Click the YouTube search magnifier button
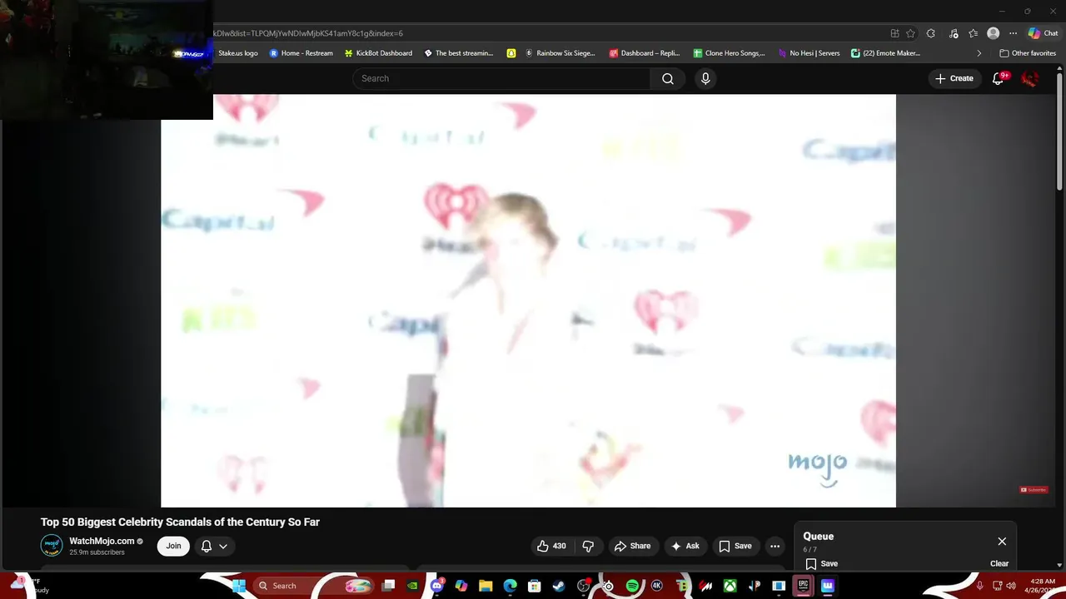The width and height of the screenshot is (1066, 599). pos(668,78)
